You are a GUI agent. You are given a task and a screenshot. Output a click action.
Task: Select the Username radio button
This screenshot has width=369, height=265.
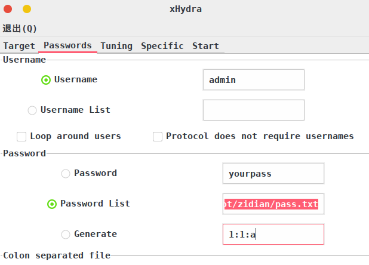point(46,80)
